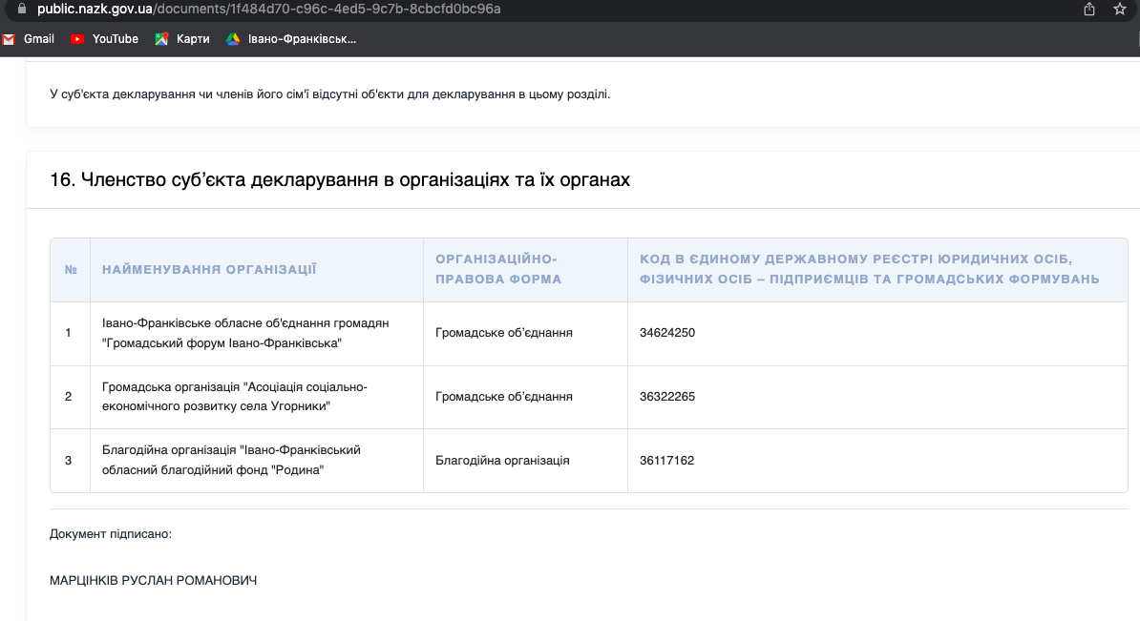Select the Асоціація соціально-економічного розвитку села Угорники row
This screenshot has height=621, width=1140.
pos(234,397)
